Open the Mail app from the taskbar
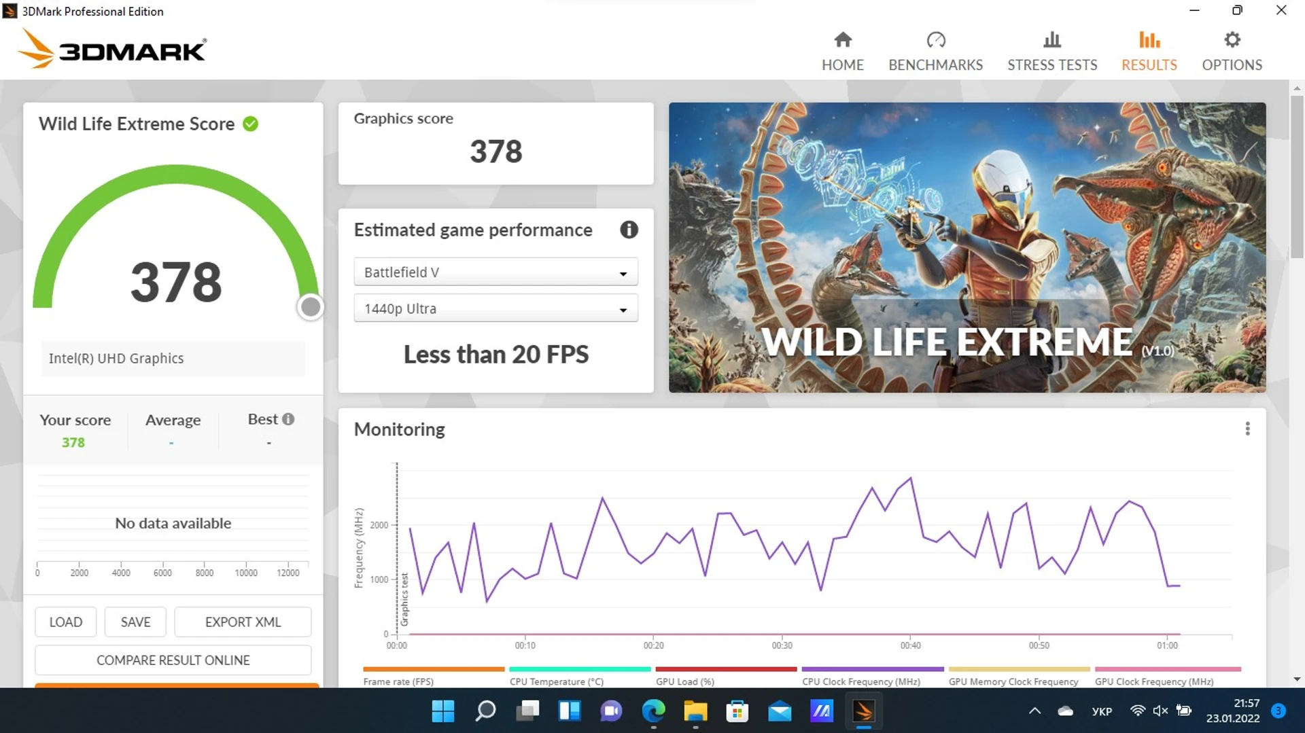Screen dimensions: 1305x733 (x=780, y=711)
